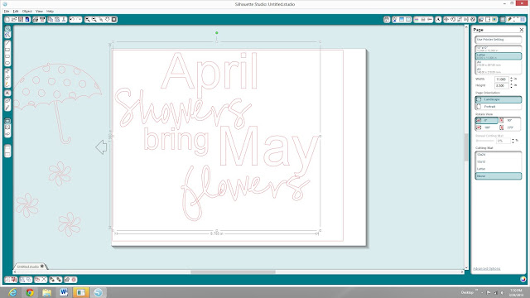Click the Height value stepper arrows
This screenshot has width=530, height=298.
[511, 85]
